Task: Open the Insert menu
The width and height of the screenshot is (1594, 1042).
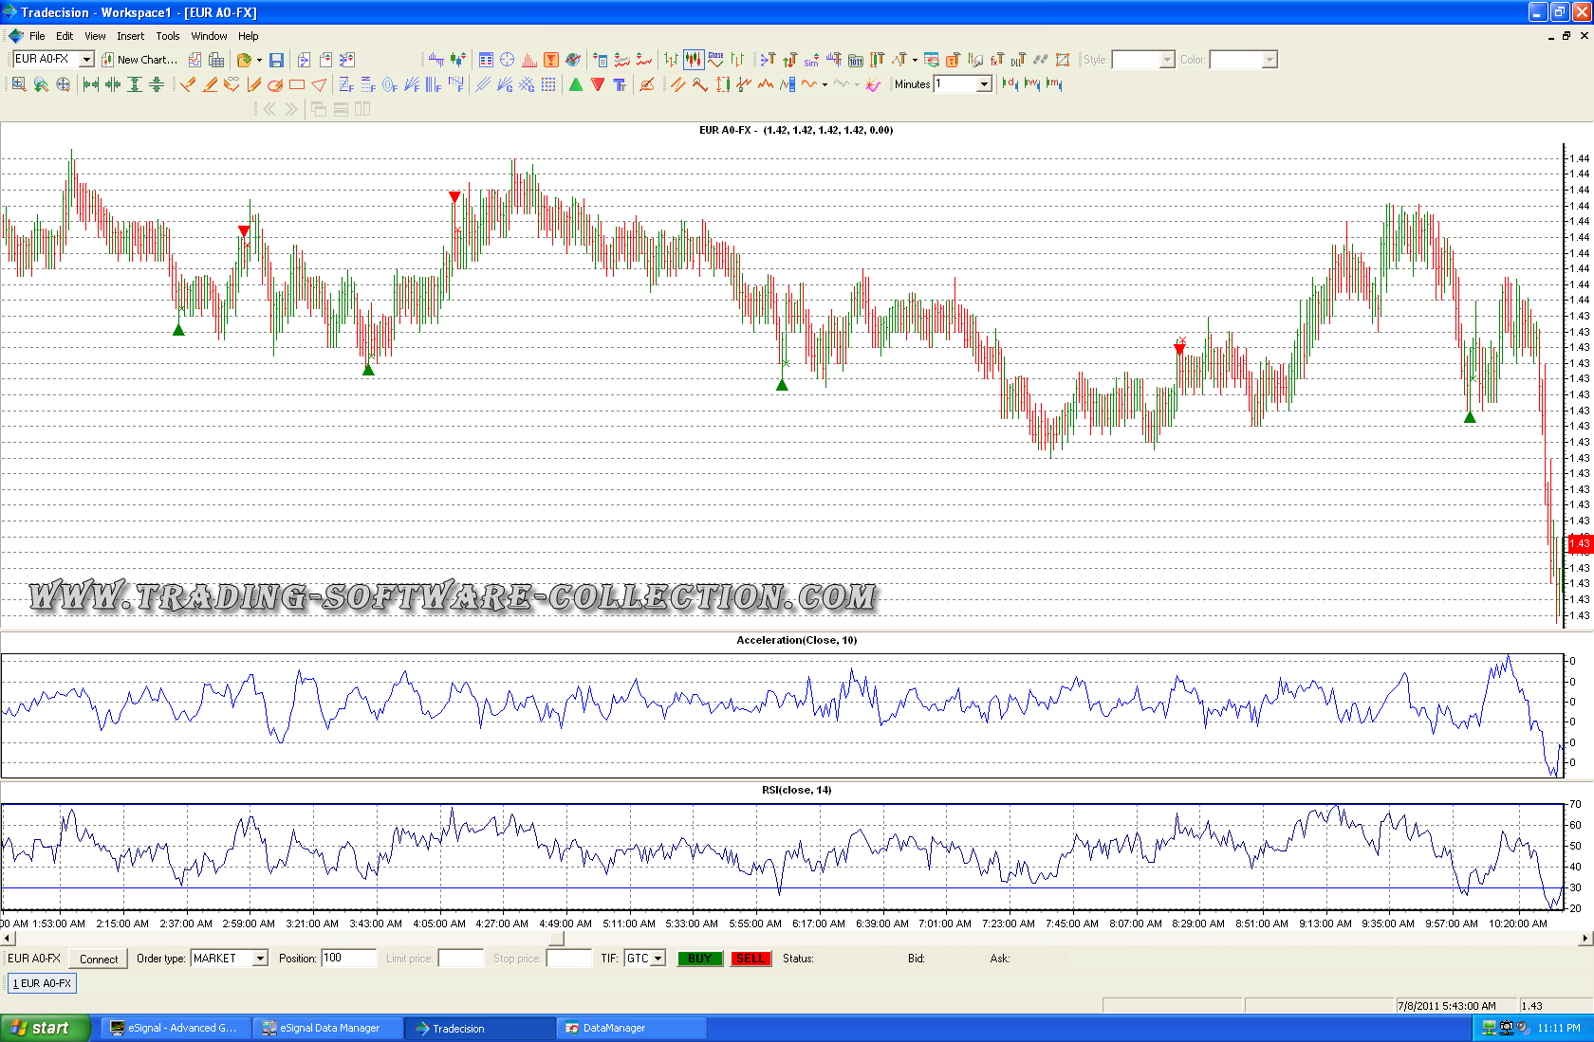Action: [x=131, y=36]
